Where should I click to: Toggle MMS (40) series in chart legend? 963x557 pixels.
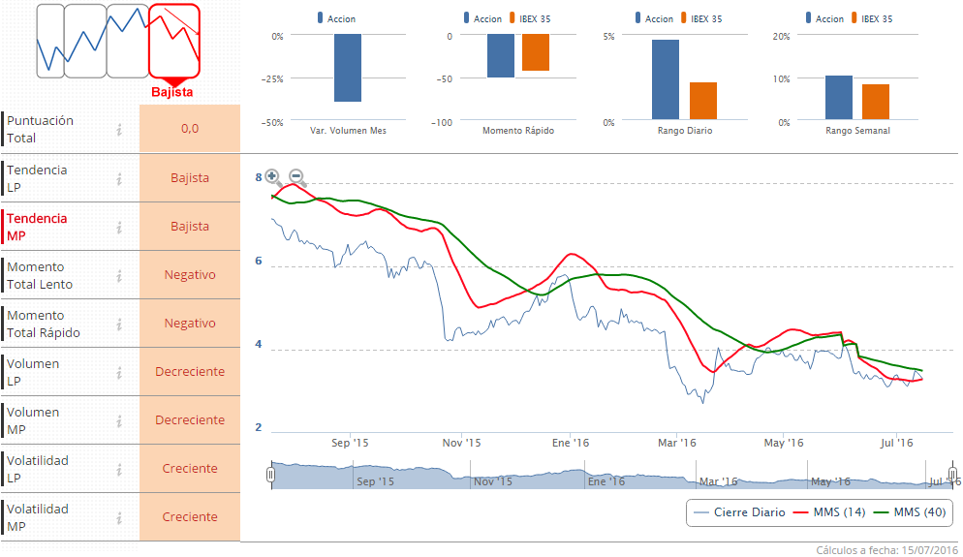[x=909, y=511]
